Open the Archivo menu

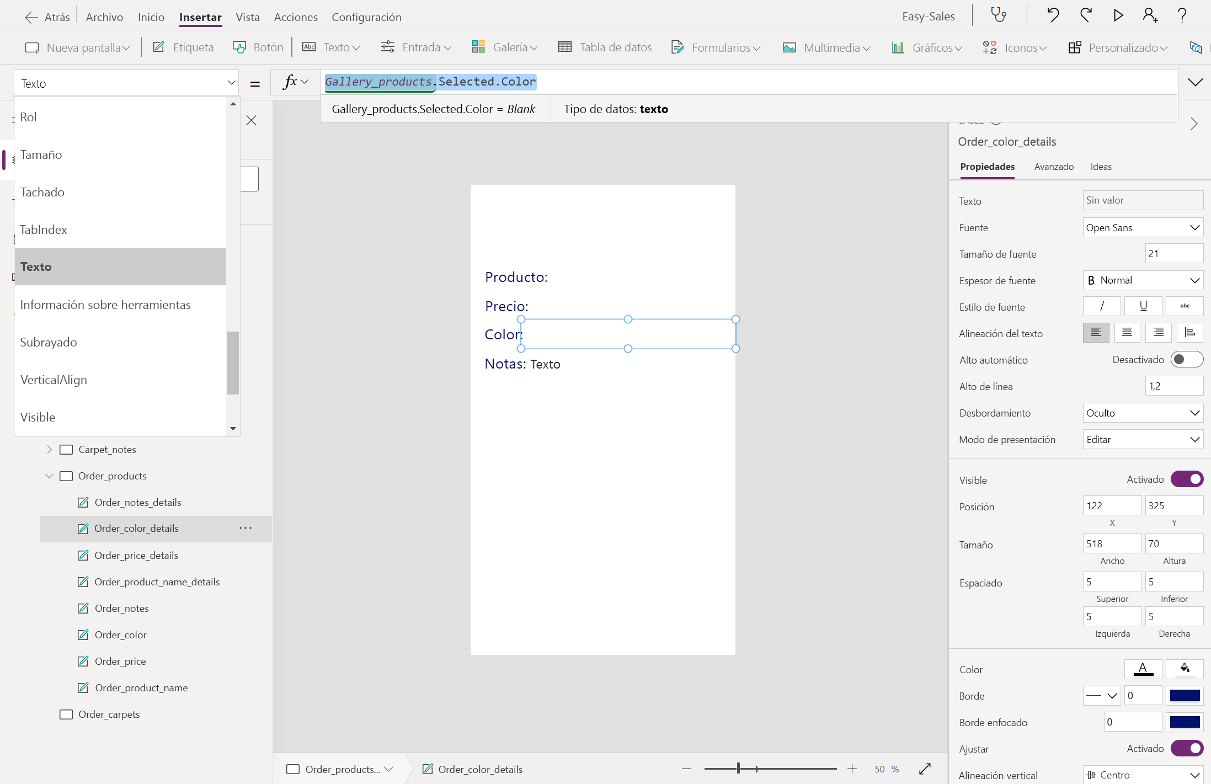click(x=104, y=17)
